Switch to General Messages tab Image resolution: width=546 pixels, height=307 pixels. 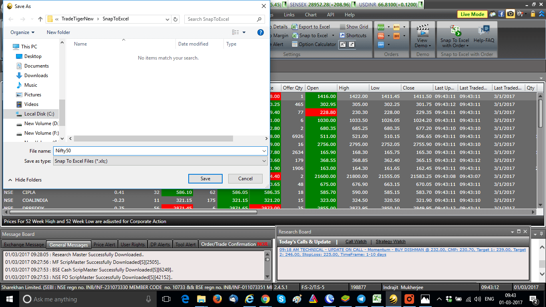click(x=69, y=245)
